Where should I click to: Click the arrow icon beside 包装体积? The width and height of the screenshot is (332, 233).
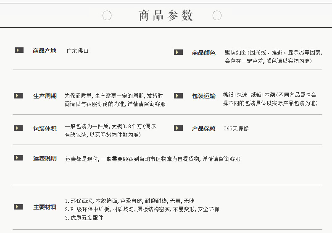click(18, 128)
